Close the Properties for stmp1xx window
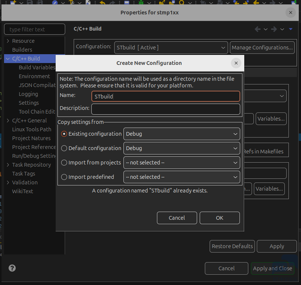The height and width of the screenshot is (285, 301). (x=291, y=13)
